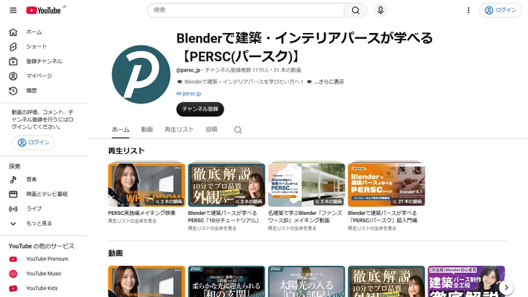
Task: Click the 映画とテレビ番組 film icon
Action: click(13, 194)
